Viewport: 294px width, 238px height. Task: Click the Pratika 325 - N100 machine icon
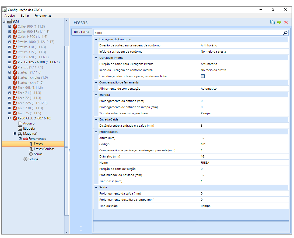pyautogui.click(x=15, y=62)
